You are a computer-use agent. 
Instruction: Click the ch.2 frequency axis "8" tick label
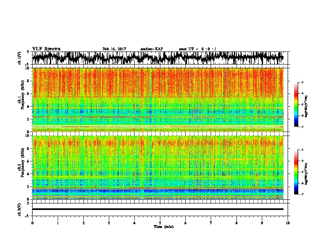[x=29, y=149]
